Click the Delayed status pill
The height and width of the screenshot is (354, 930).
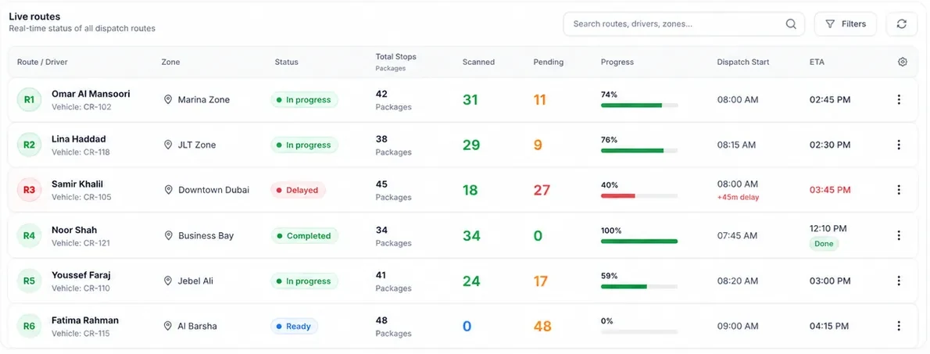pos(299,191)
